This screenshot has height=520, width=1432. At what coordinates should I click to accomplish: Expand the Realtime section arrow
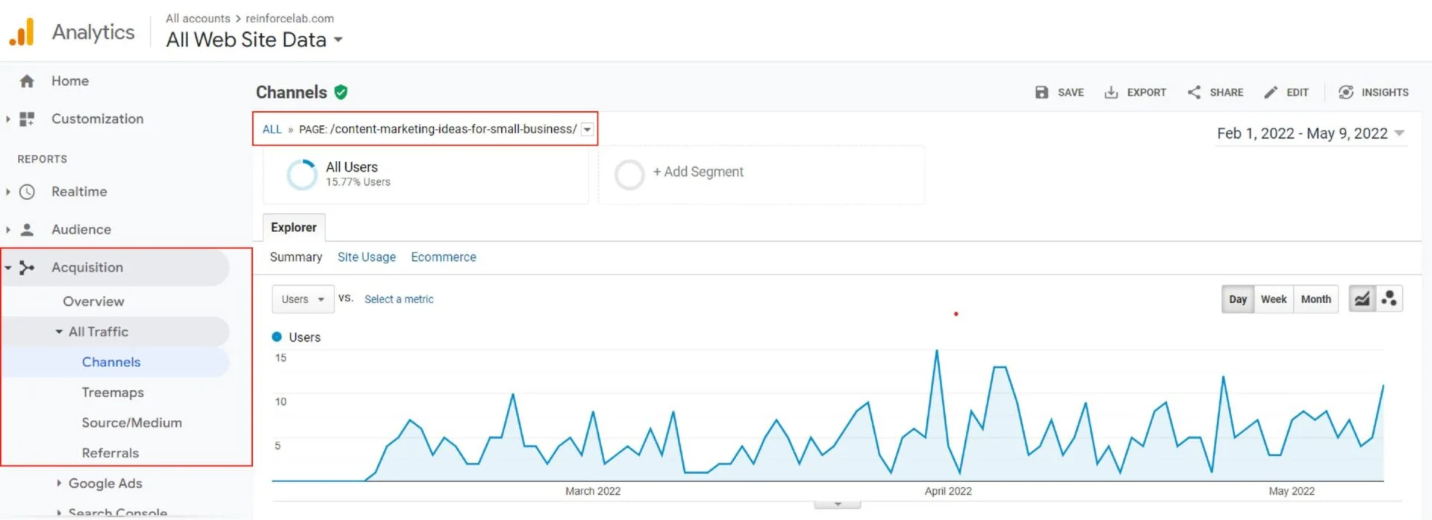click(x=7, y=192)
